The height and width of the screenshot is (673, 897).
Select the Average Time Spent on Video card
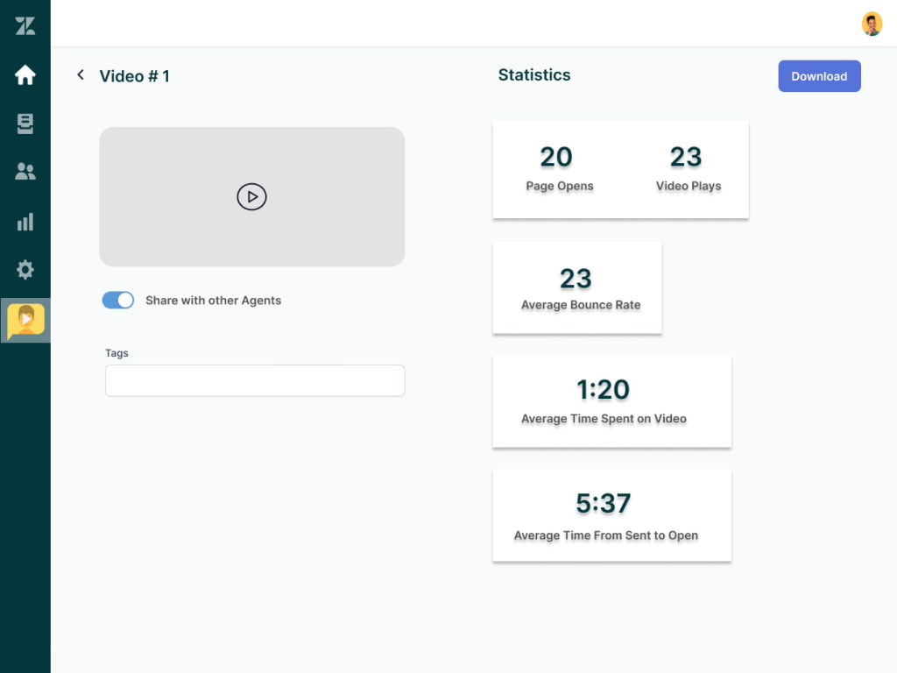coord(611,401)
